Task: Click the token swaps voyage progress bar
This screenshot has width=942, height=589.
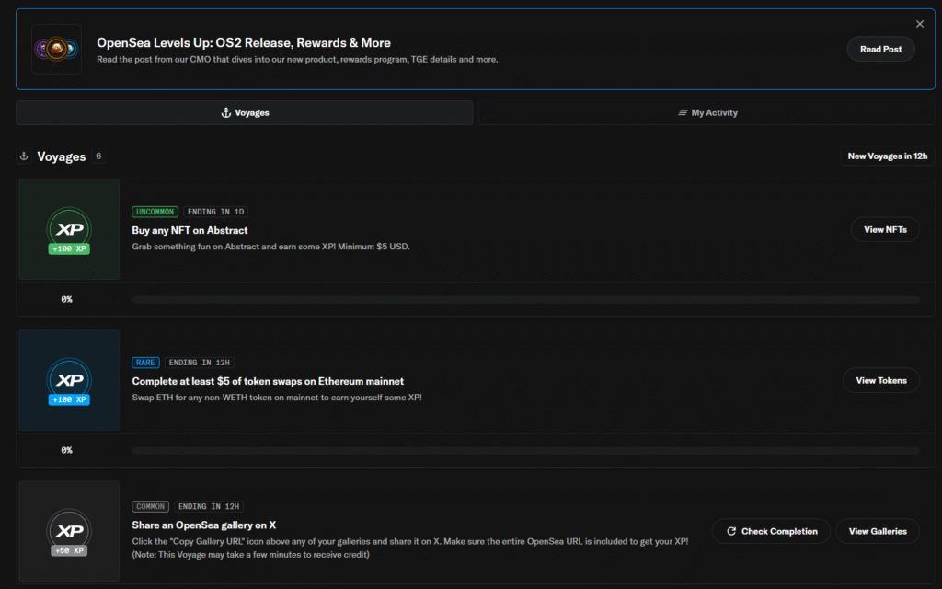Action: click(x=525, y=451)
